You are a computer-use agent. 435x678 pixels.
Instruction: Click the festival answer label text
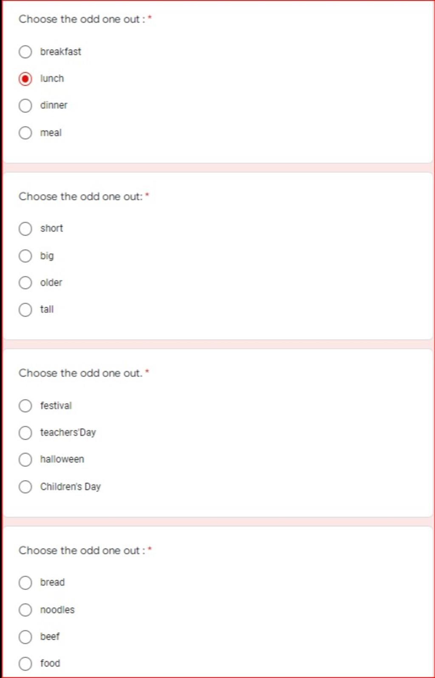pos(56,406)
